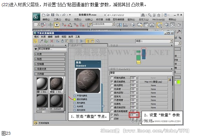Uncheck the 漫反射颜色 map checkbox

coord(112,82)
